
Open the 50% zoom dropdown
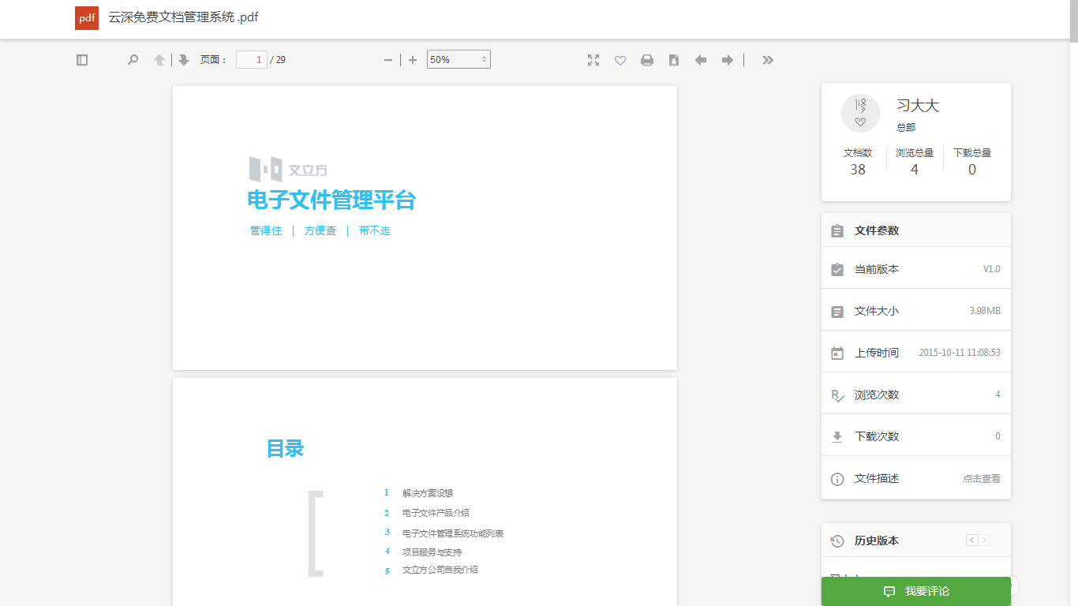pyautogui.click(x=459, y=59)
